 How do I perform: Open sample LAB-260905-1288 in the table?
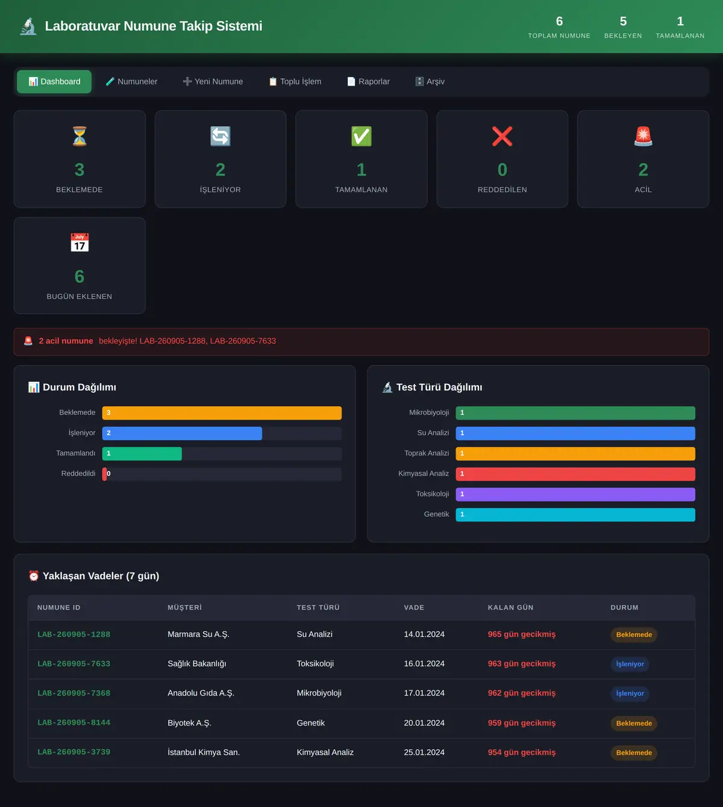(x=74, y=635)
